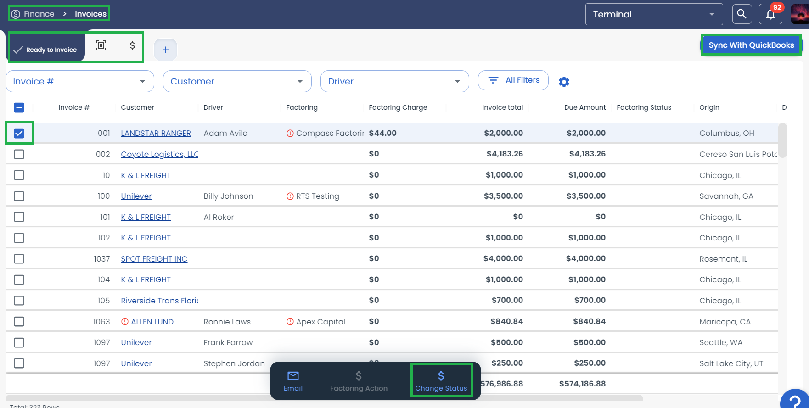Sort by Factoring Charge column header
Image resolution: width=809 pixels, height=408 pixels.
click(x=398, y=107)
